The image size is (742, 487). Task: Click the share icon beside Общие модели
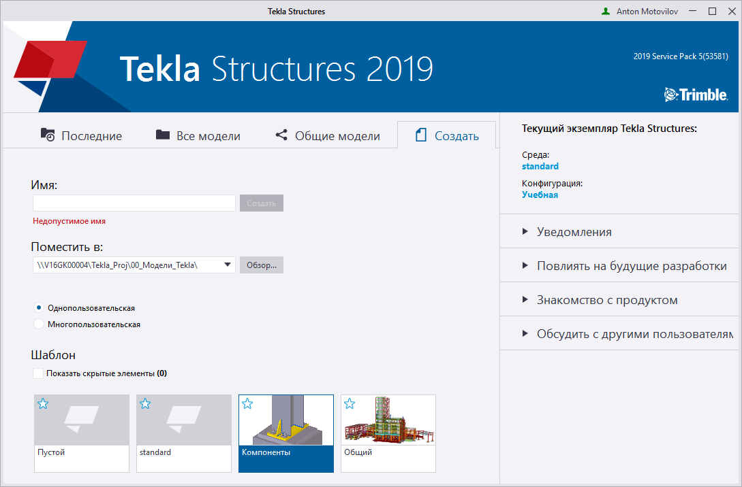point(281,135)
